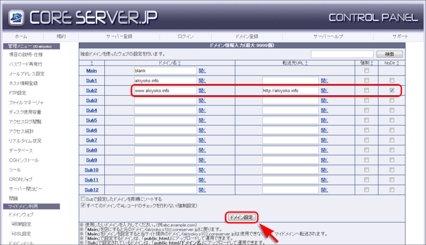Open メールアドレス設定 in sidebar
The image size is (426, 245).
click(27, 74)
